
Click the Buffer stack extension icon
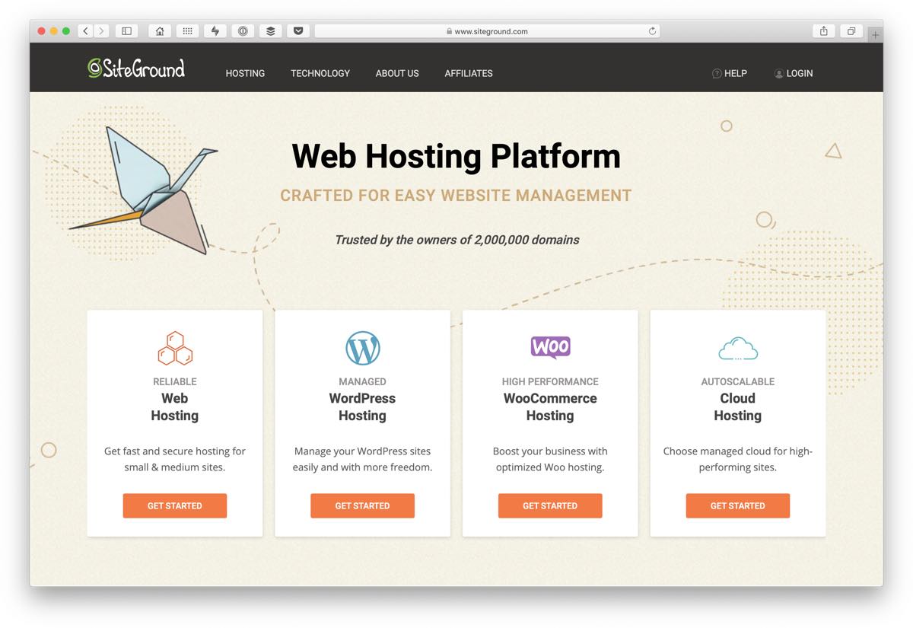click(x=270, y=31)
